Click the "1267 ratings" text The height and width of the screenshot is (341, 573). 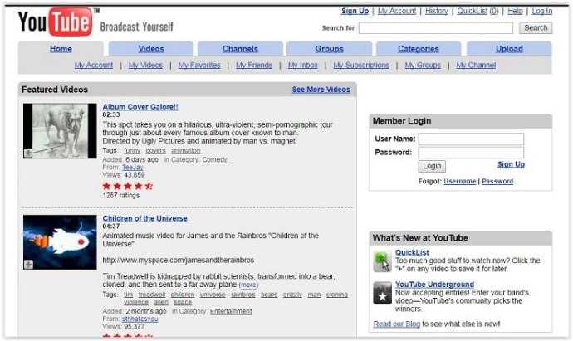pyautogui.click(x=121, y=196)
